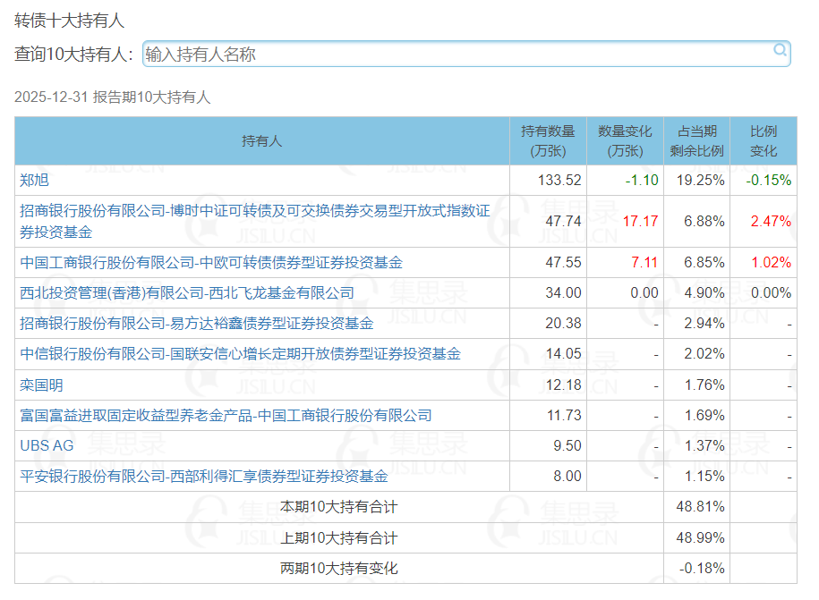Click the 持有人 column header
The image size is (819, 600).
click(x=262, y=141)
